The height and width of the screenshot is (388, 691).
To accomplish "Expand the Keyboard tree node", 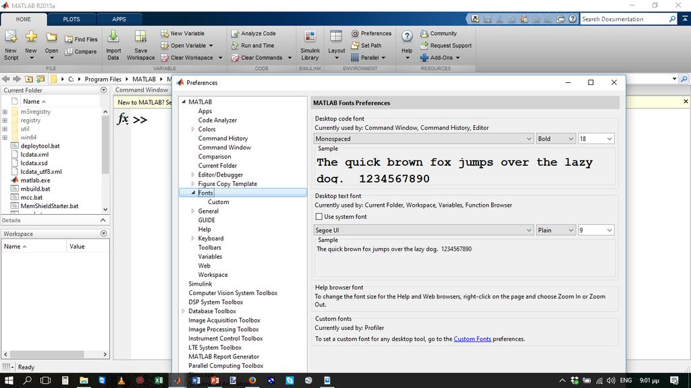I will (x=192, y=238).
